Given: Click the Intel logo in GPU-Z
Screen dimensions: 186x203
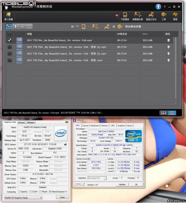Looking at the screenshot, I should point(60,133).
